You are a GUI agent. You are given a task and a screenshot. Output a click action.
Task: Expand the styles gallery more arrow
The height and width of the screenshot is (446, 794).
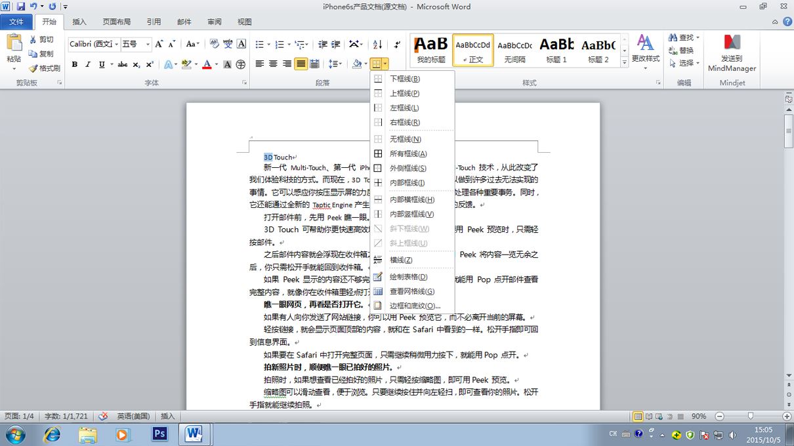pyautogui.click(x=624, y=61)
